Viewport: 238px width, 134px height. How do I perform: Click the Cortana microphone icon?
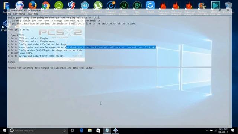[65, 130]
